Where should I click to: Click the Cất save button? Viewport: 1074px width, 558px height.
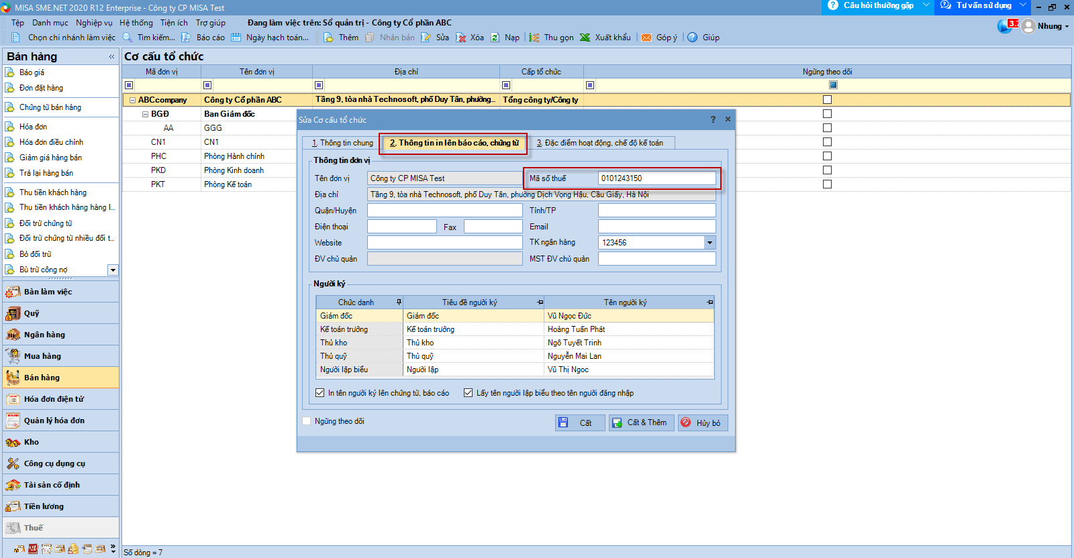(579, 423)
